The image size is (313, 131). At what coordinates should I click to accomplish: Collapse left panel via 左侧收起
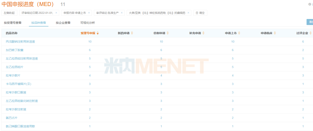coord(9,13)
